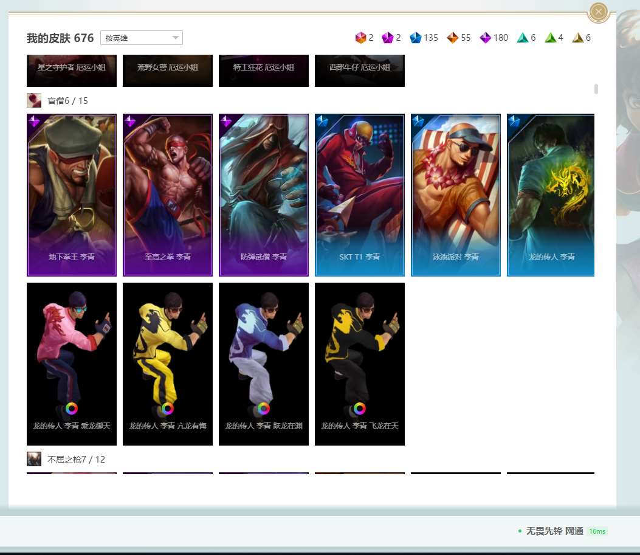The width and height of the screenshot is (640, 555).
Task: Select the 星之守护者 厄运小姐 skin card
Action: 72,71
